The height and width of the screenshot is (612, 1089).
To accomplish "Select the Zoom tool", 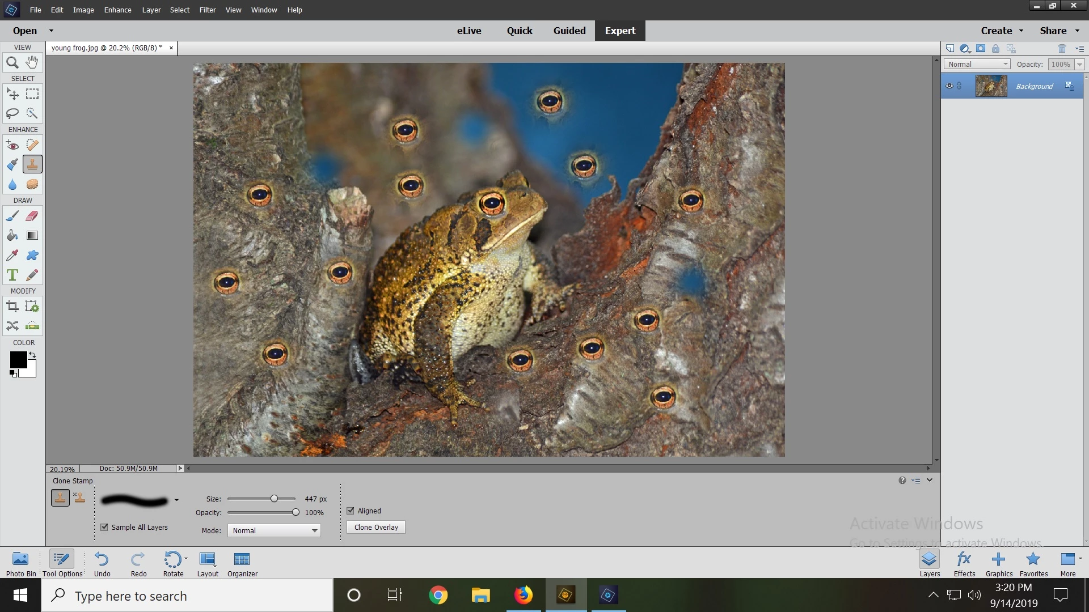I will [12, 62].
